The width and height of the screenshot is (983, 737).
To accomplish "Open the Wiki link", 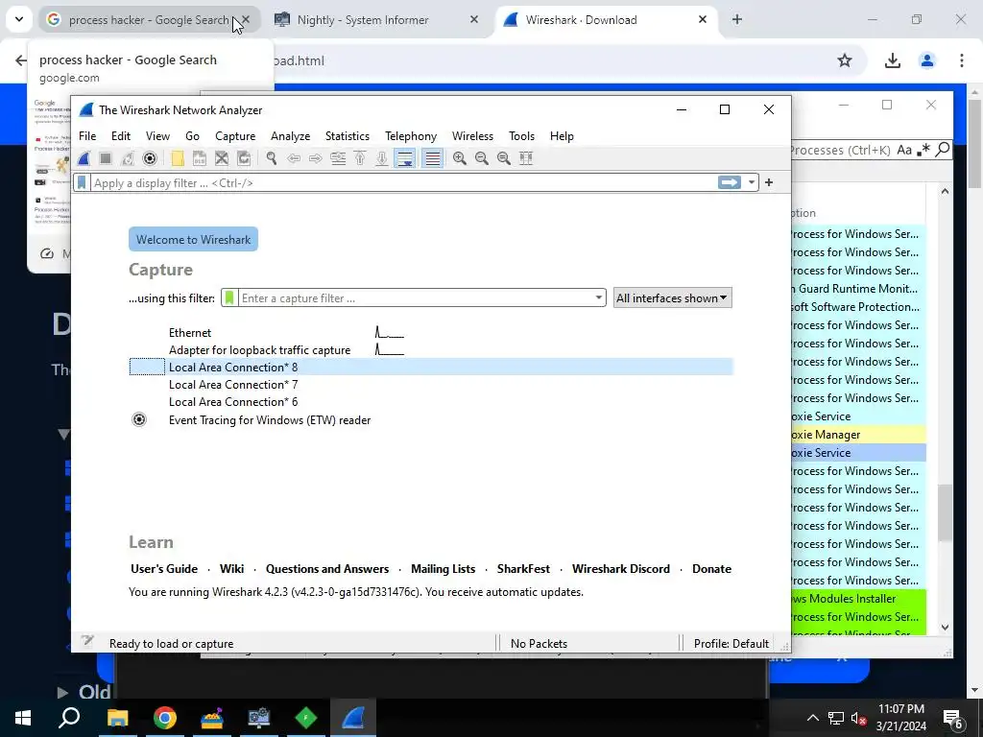I will pyautogui.click(x=232, y=568).
